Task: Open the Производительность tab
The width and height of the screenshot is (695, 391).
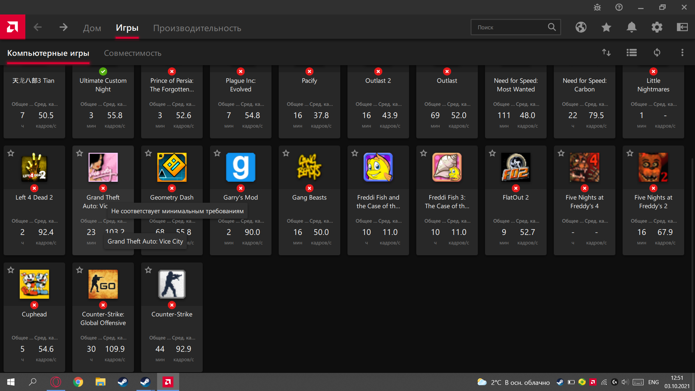Action: (x=197, y=28)
